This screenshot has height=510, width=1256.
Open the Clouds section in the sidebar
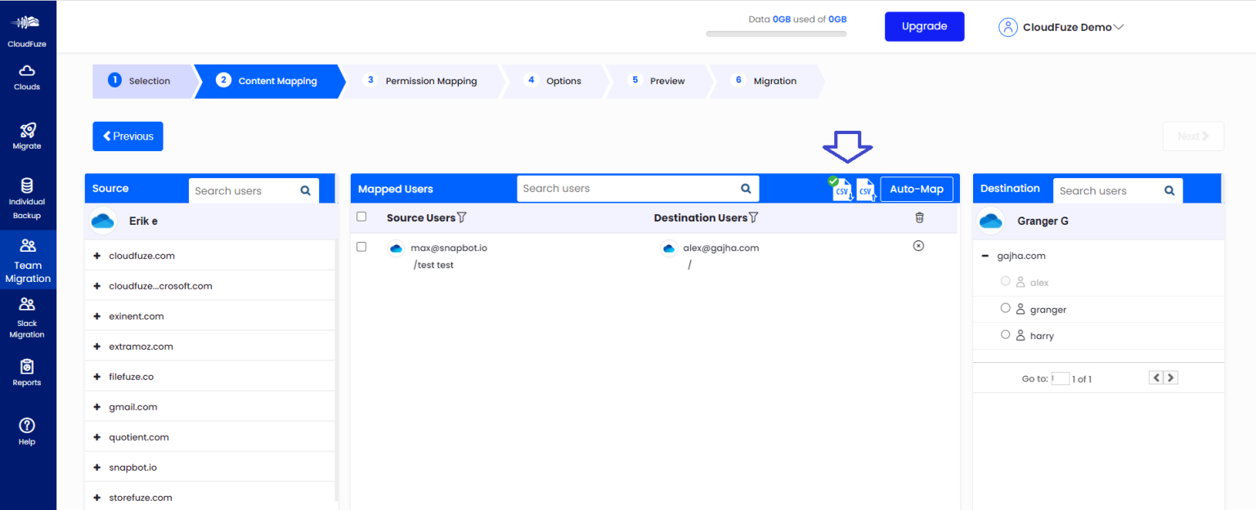[x=27, y=78]
